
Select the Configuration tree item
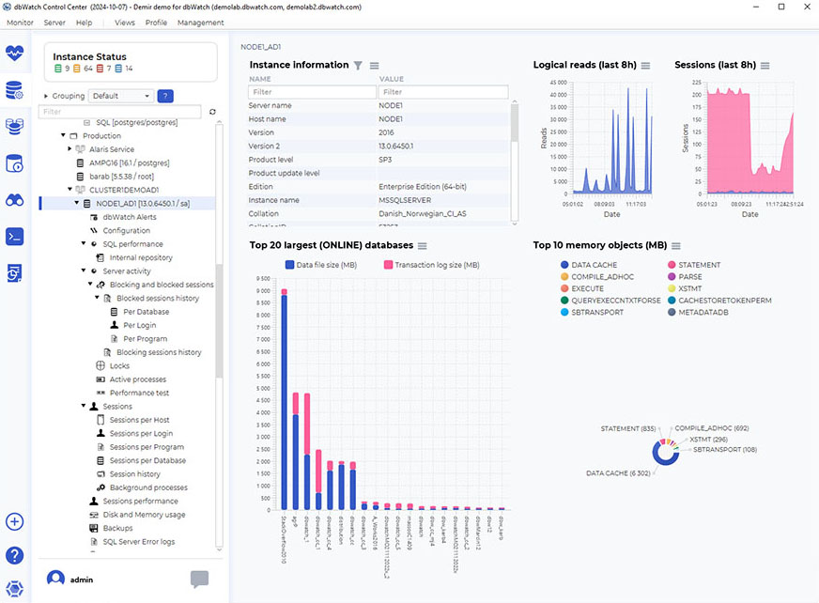126,230
